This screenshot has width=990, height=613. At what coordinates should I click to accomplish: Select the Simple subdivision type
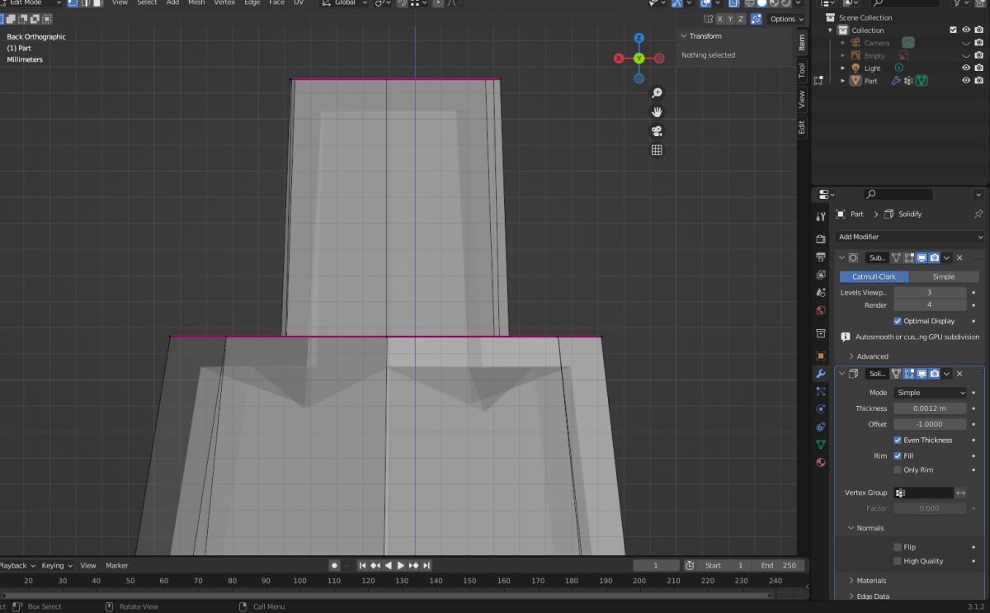pyautogui.click(x=944, y=276)
